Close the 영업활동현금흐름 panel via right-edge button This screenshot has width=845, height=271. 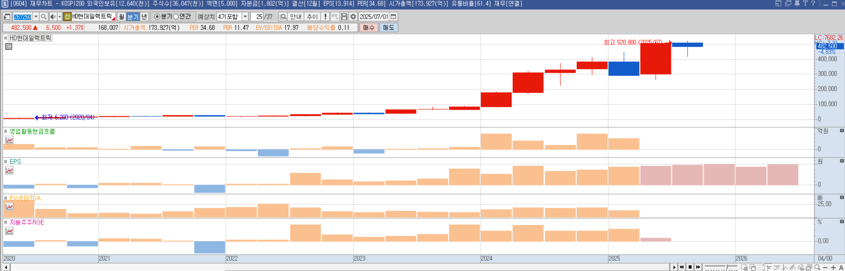point(842,131)
